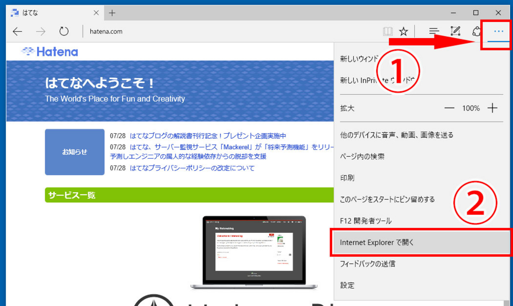Click the はてなへようこそ！ banner heading

coord(100,83)
